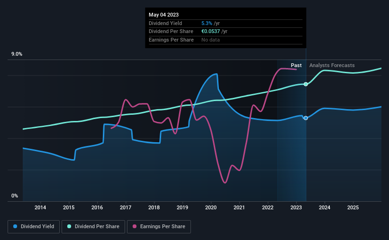The width and height of the screenshot is (389, 240).
Task: Click the 2021 x-axis label
Action: (239, 207)
